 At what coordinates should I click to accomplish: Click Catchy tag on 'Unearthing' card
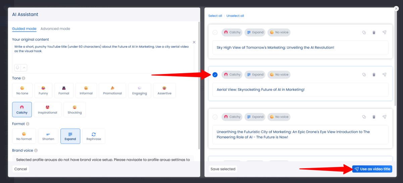coord(232,117)
